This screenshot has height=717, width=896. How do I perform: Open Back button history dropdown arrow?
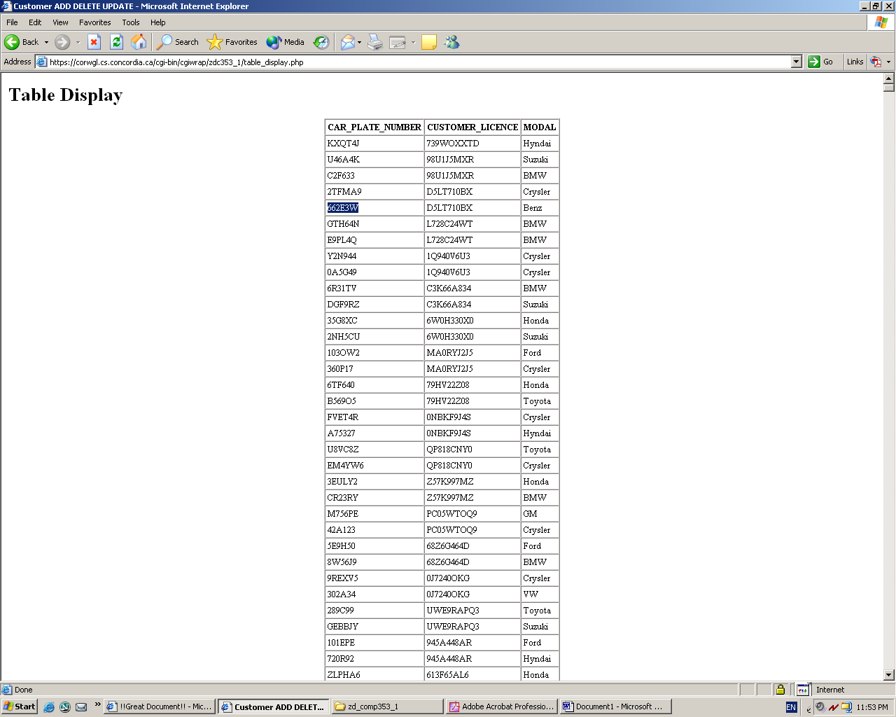pos(47,42)
